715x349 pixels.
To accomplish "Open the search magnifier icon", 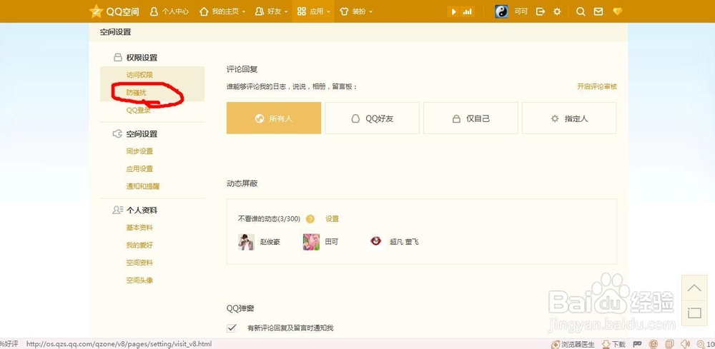I will pyautogui.click(x=581, y=12).
